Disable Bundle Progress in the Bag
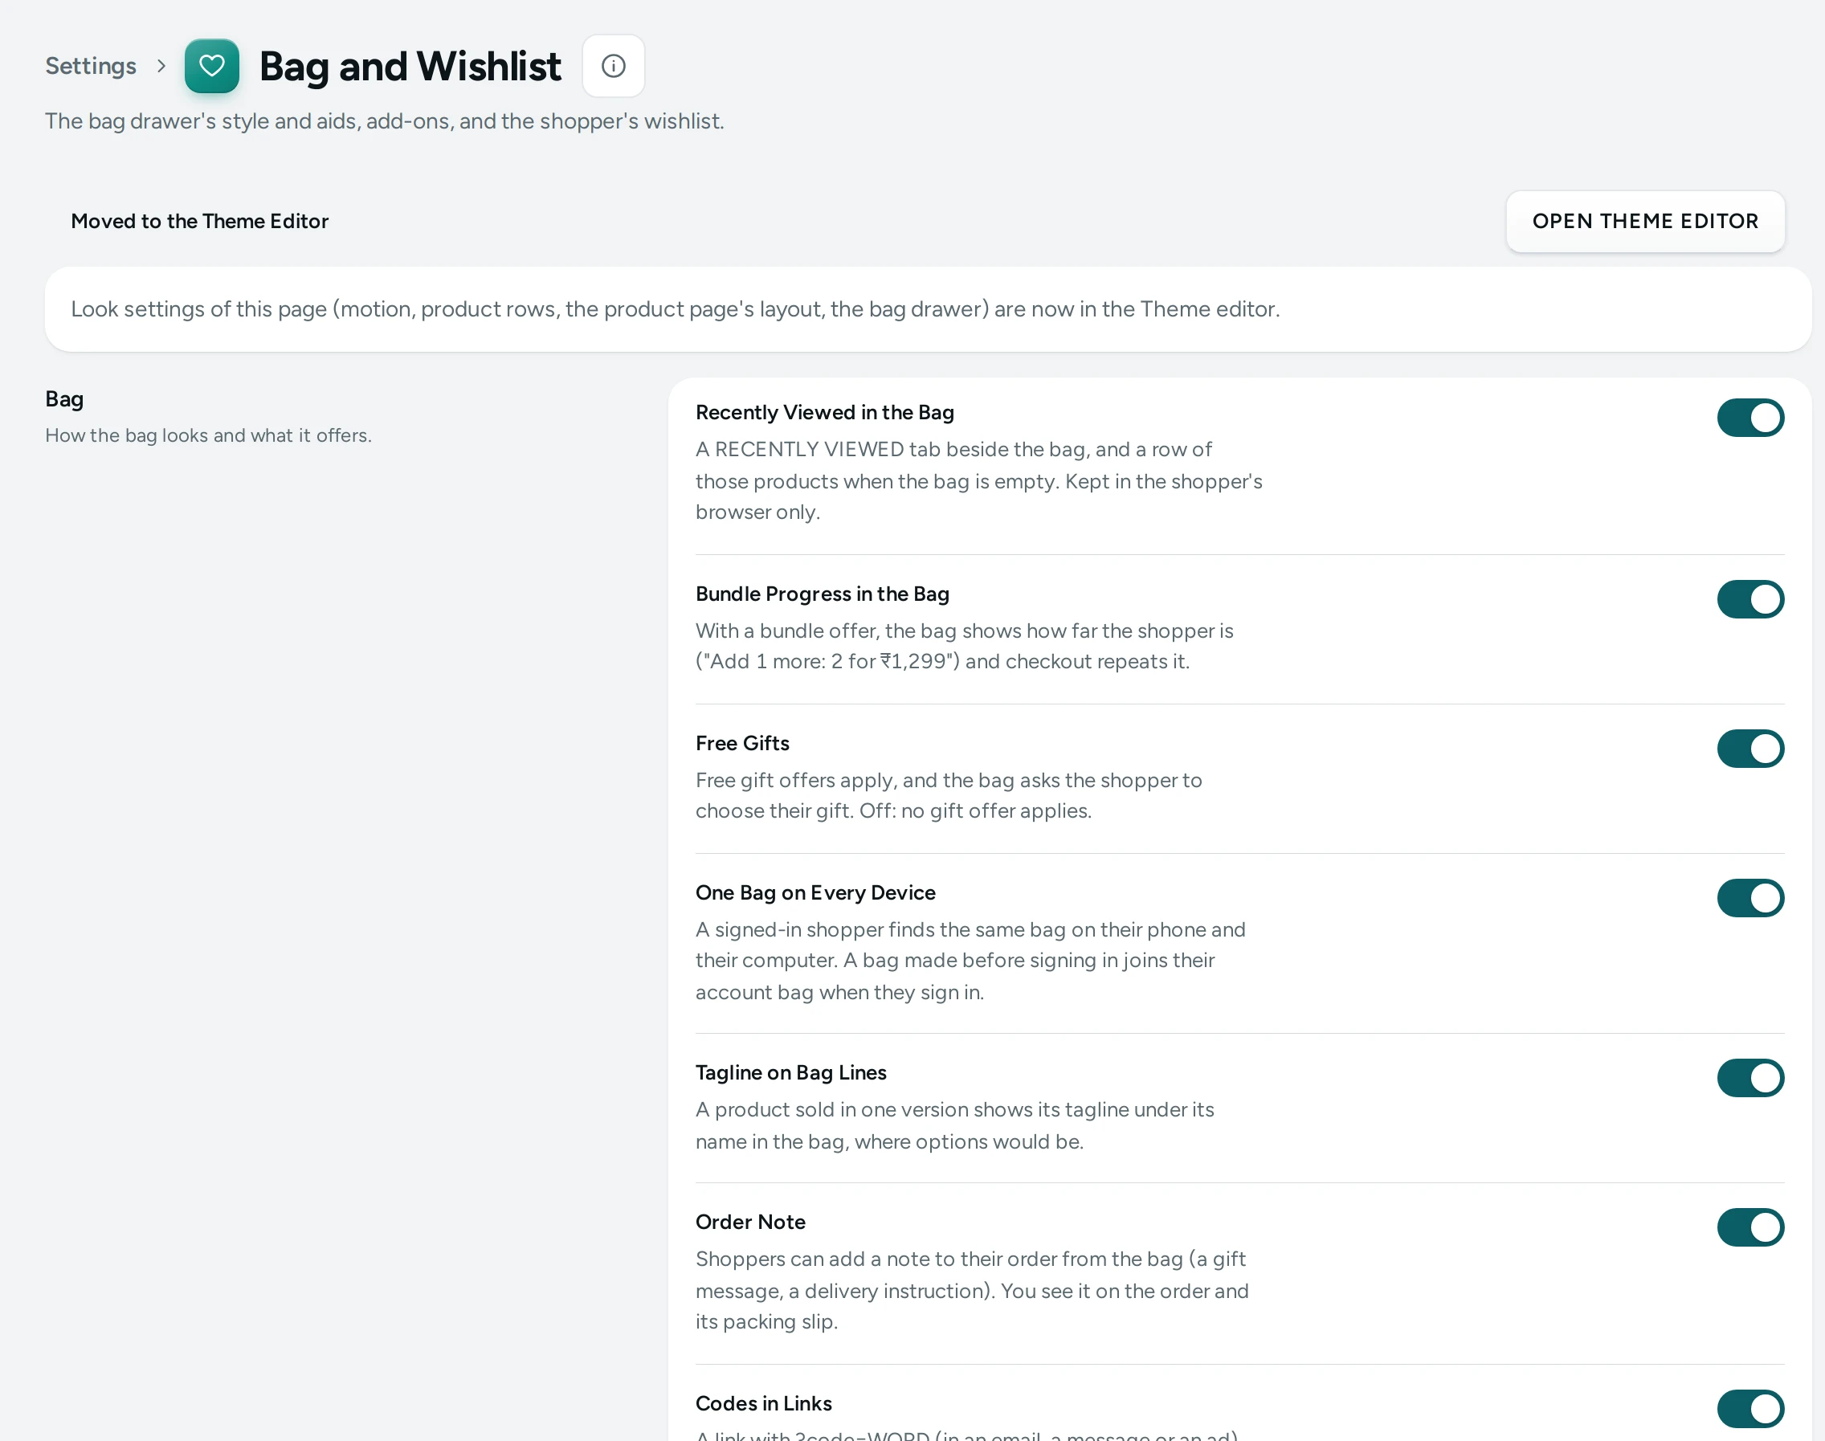The height and width of the screenshot is (1441, 1825). click(x=1751, y=599)
